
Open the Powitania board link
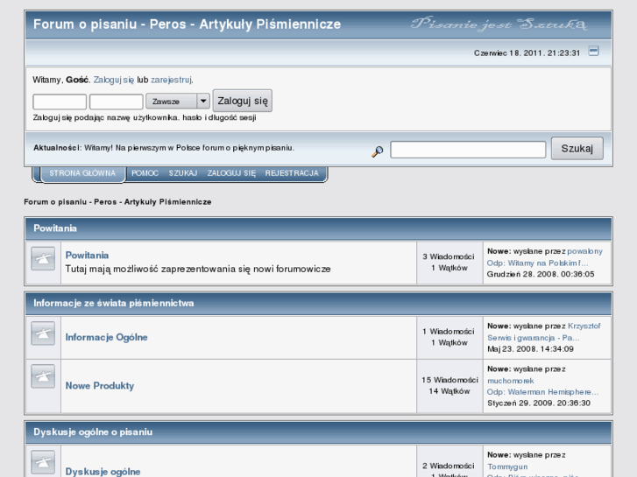pyautogui.click(x=87, y=256)
